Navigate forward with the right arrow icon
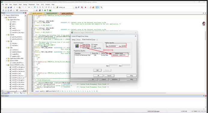 click(x=32, y=7)
